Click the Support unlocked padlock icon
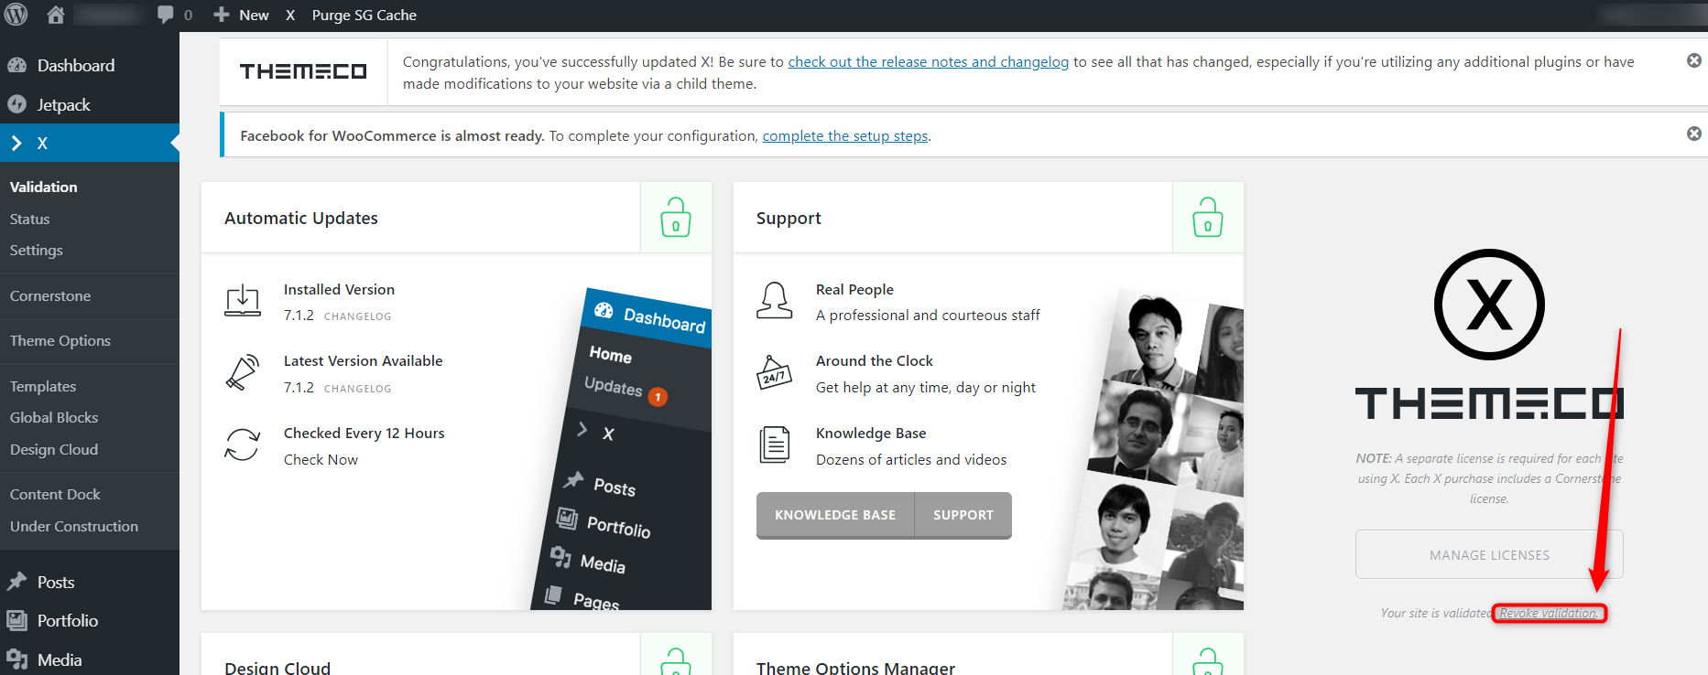Screen dimensions: 1708x675 click(1207, 218)
